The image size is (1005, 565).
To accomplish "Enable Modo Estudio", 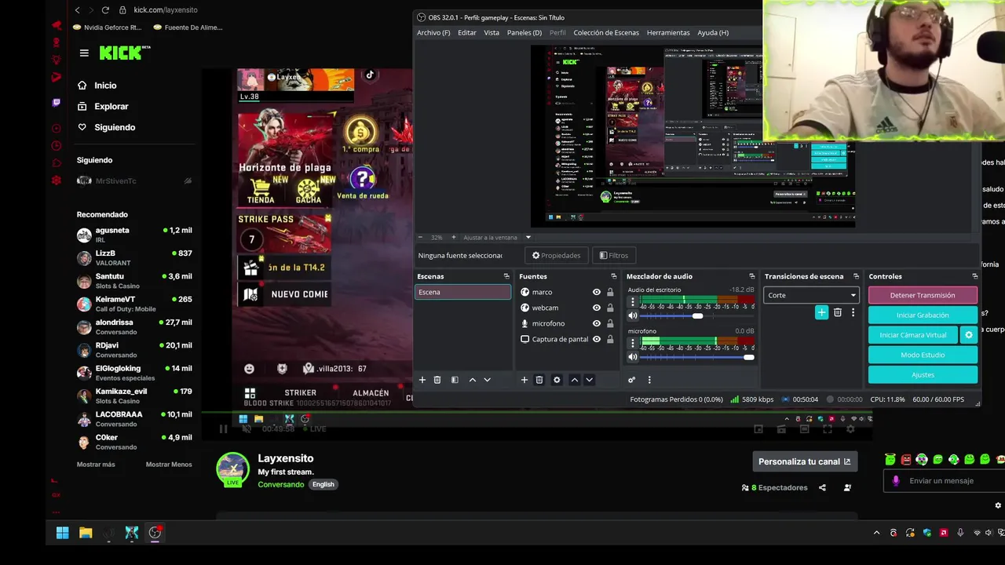I will click(x=923, y=355).
